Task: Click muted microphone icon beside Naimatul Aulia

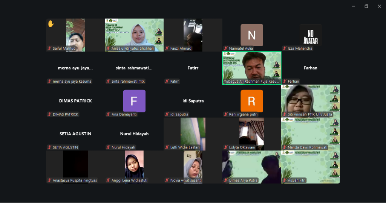Action: [x=226, y=48]
